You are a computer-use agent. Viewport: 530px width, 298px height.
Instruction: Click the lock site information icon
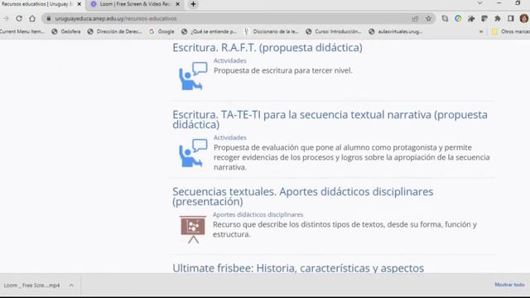pos(49,18)
